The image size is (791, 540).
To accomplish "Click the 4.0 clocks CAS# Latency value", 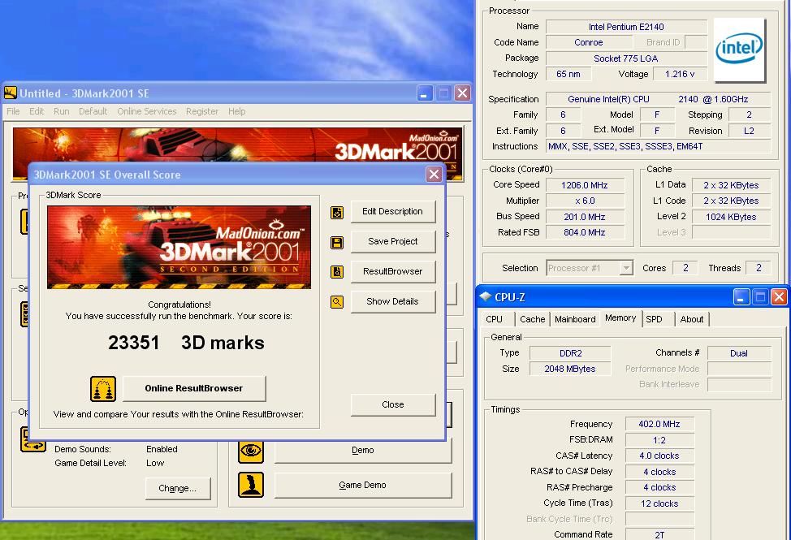I will point(659,456).
